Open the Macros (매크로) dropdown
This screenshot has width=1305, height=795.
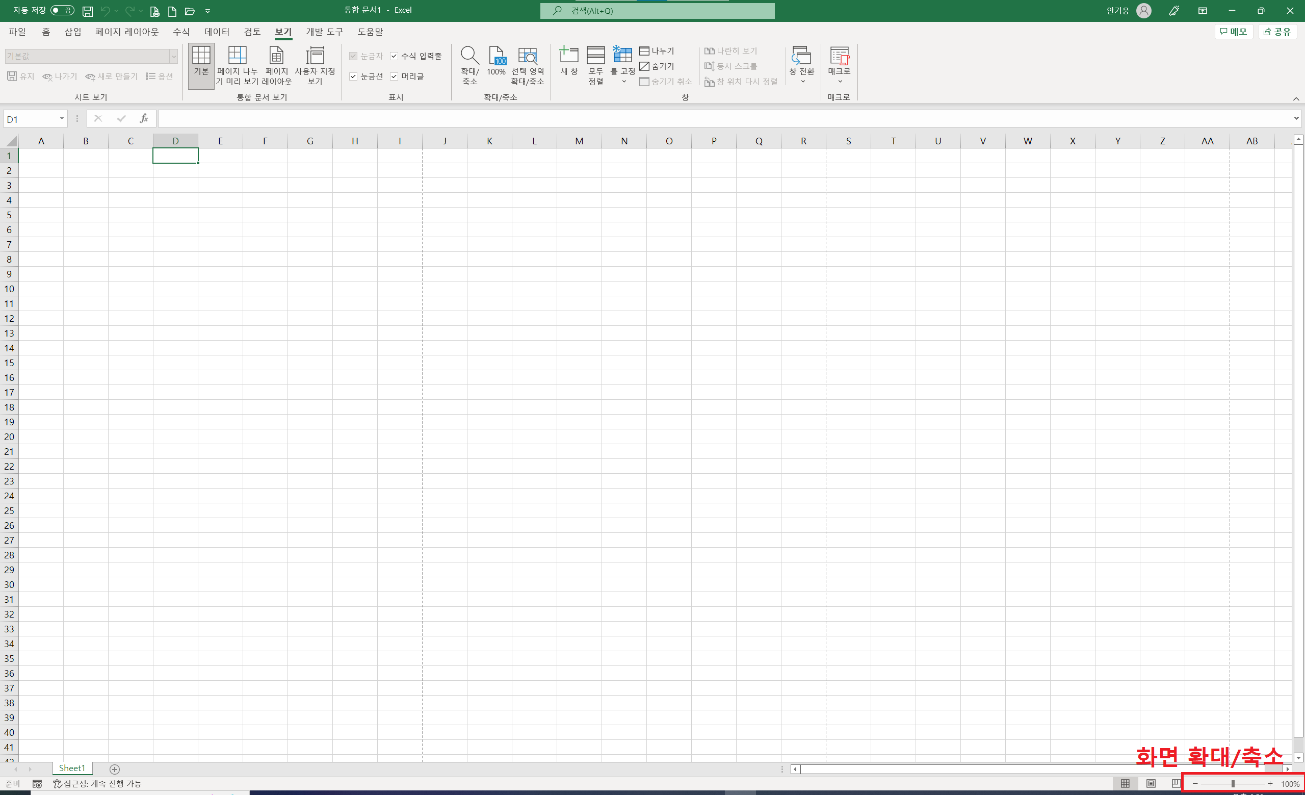point(840,82)
